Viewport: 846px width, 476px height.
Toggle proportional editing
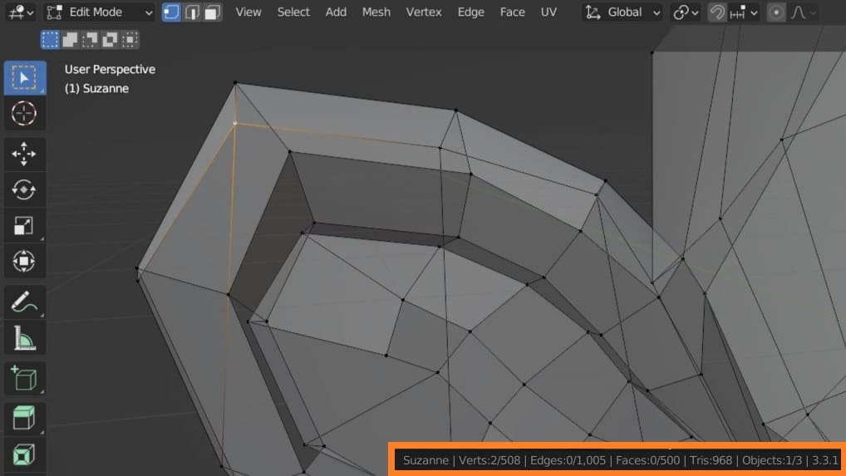776,12
